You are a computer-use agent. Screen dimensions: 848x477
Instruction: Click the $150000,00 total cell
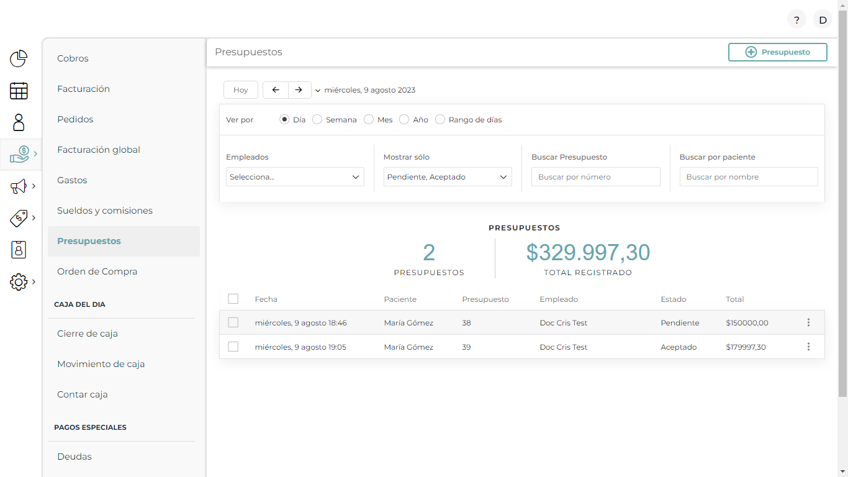(x=747, y=323)
